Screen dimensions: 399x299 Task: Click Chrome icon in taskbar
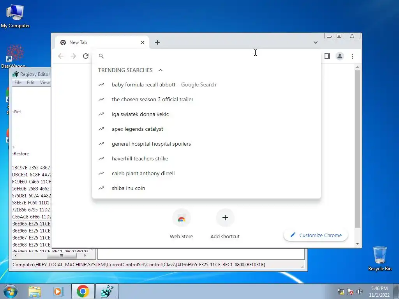pos(83,291)
